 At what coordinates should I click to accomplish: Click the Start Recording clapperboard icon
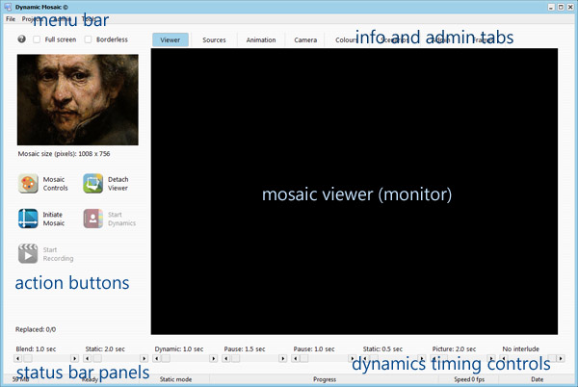point(28,254)
